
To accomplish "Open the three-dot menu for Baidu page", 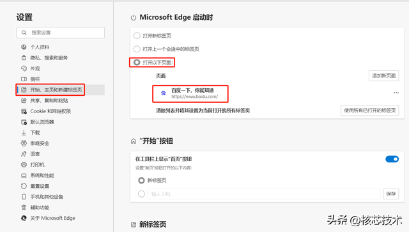I will (x=396, y=93).
